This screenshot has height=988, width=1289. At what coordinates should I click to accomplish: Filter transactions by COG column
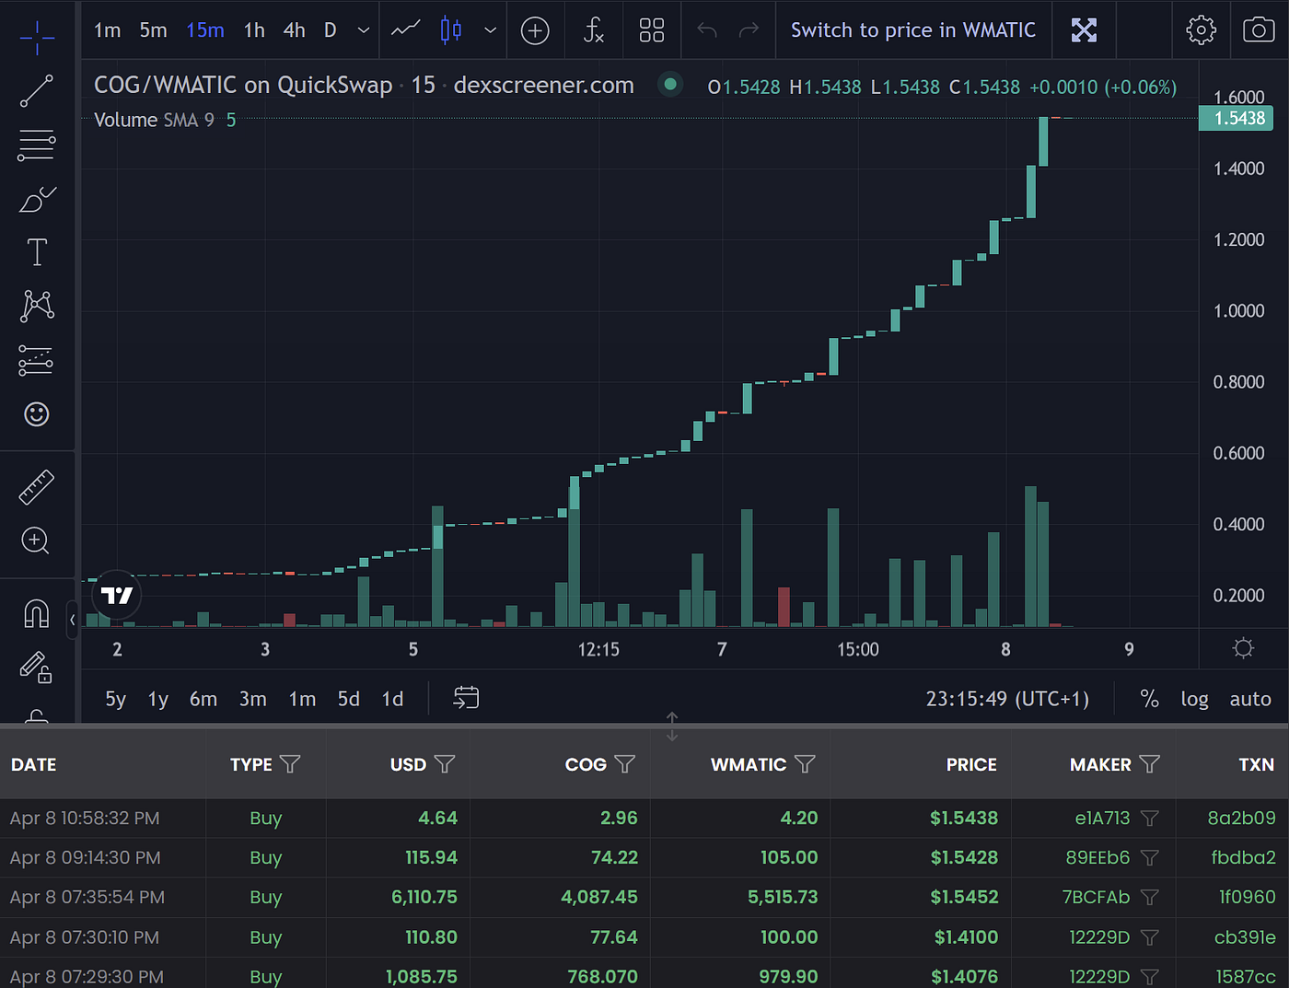pyautogui.click(x=625, y=764)
